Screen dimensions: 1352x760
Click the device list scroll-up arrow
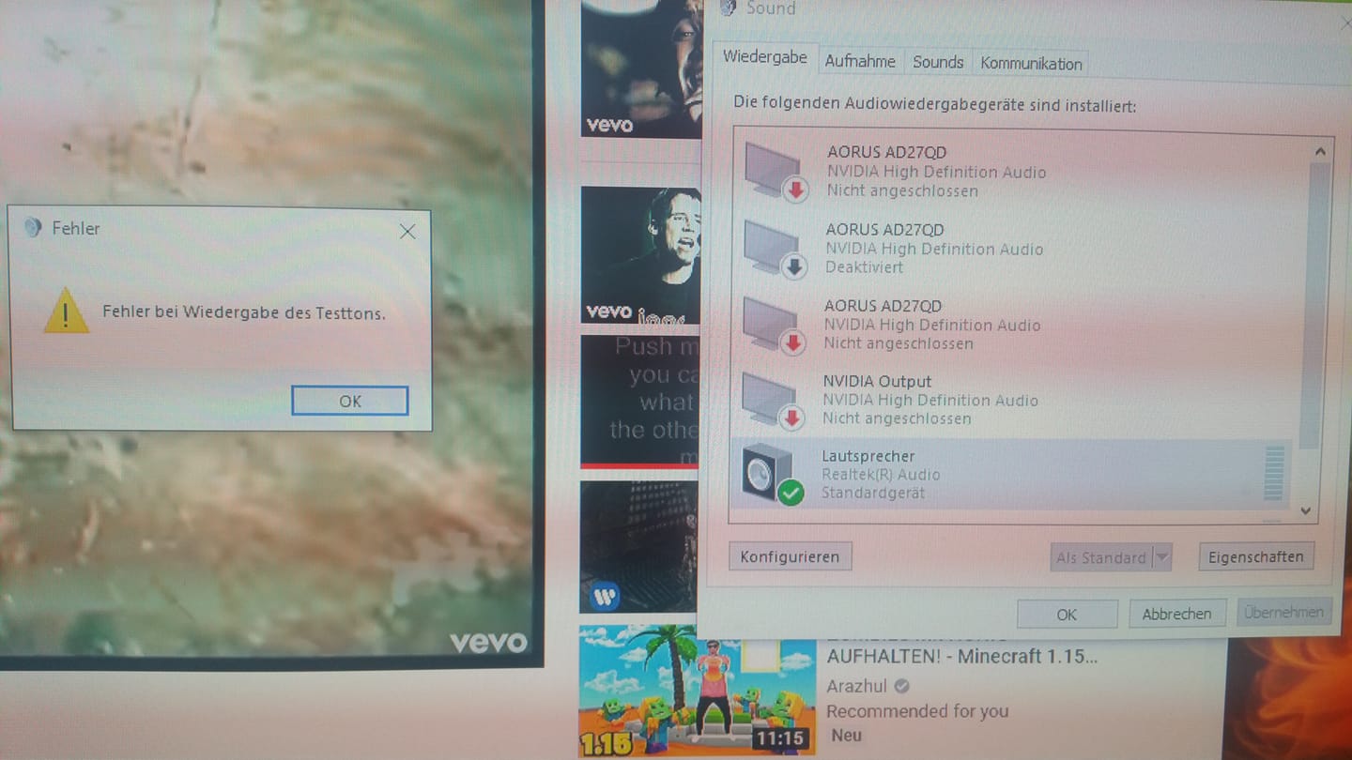(1320, 152)
